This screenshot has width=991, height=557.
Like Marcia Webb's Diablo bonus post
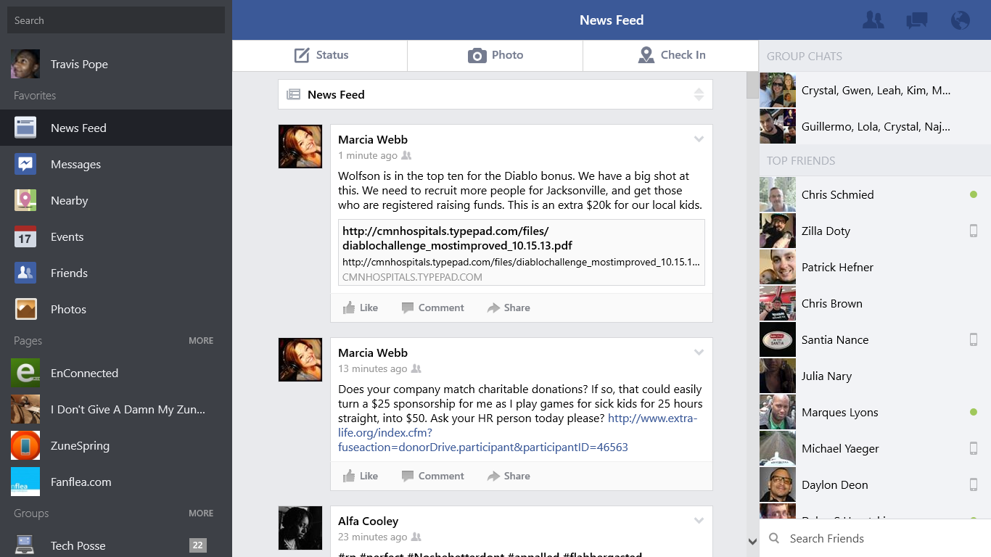pyautogui.click(x=361, y=308)
